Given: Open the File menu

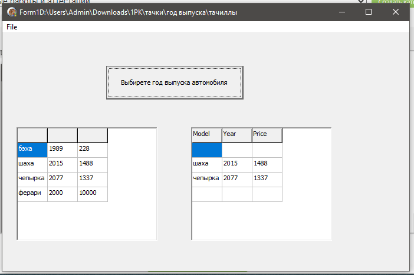Looking at the screenshot, I should 12,27.
